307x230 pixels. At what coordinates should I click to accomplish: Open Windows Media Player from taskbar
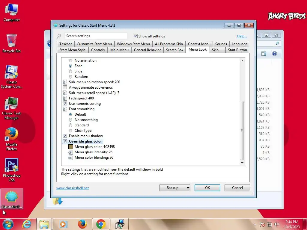(63, 224)
